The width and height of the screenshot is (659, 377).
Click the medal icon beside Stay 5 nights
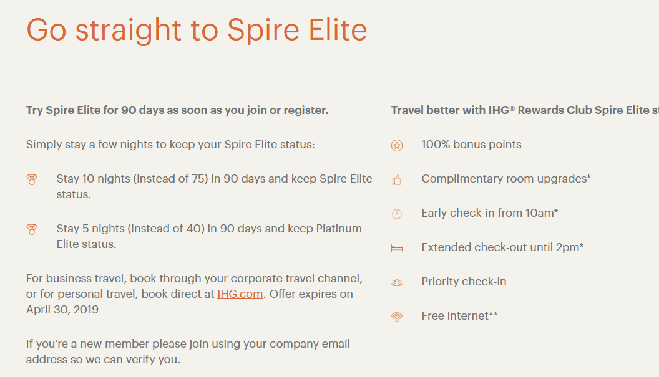[32, 229]
